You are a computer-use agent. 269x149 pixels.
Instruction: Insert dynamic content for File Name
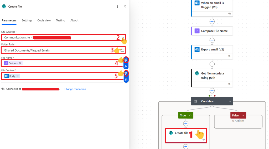pyautogui.click(x=126, y=60)
